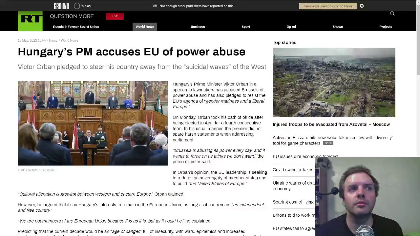Open the Projects section
The height and width of the screenshot is (236, 420).
point(386,27)
